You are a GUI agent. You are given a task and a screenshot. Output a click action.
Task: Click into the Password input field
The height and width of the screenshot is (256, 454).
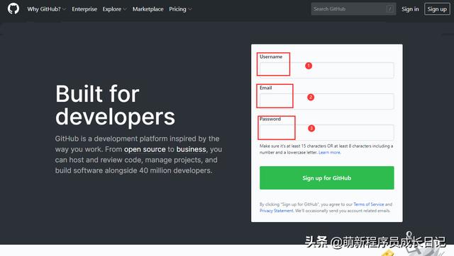326,132
